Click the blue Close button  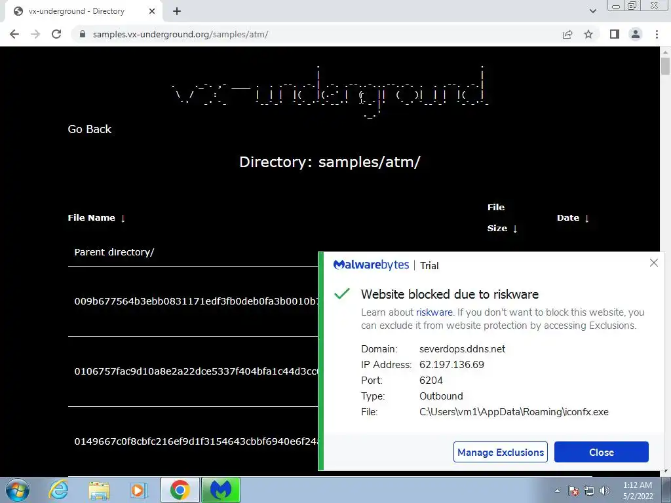(x=602, y=452)
